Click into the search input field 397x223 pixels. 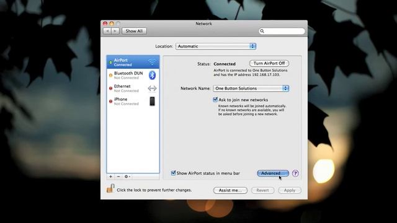pos(282,31)
